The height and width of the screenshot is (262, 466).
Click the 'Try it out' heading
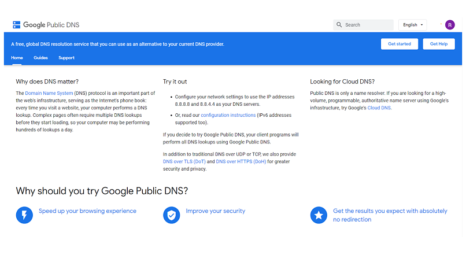tap(175, 82)
